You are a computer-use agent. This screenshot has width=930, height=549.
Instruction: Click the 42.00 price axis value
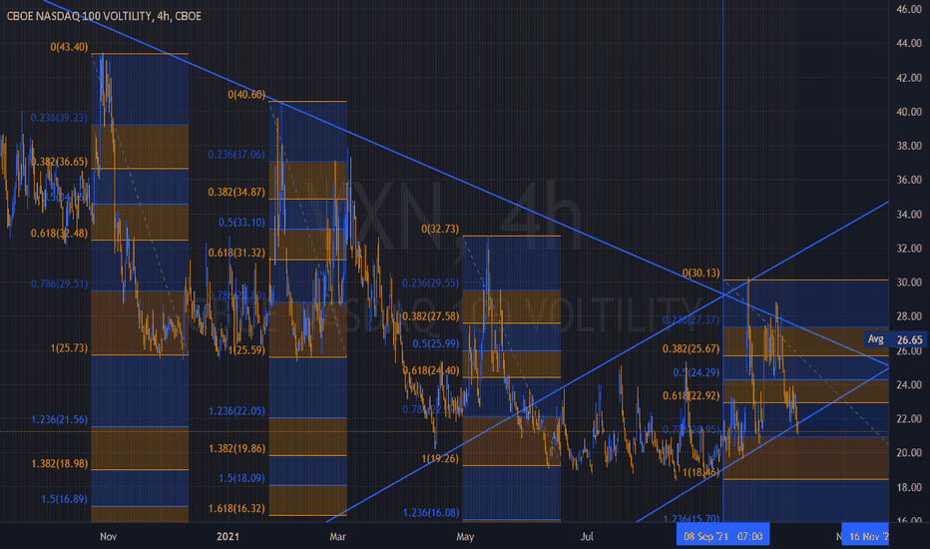click(909, 78)
